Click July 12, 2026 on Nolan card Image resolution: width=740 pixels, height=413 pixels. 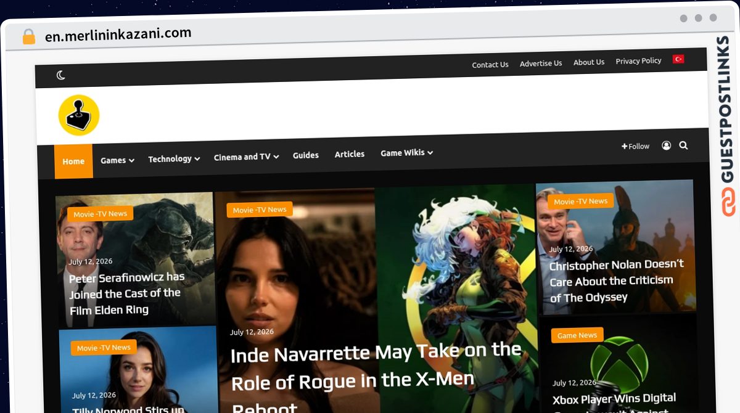pos(571,249)
